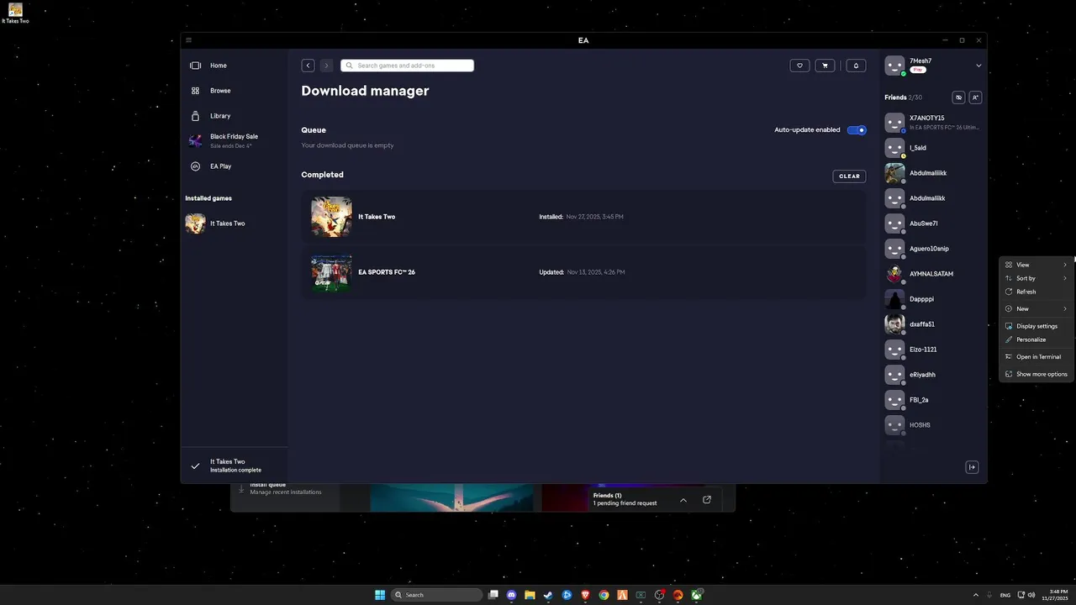
Task: Open Task View in the taskbar
Action: 493,595
